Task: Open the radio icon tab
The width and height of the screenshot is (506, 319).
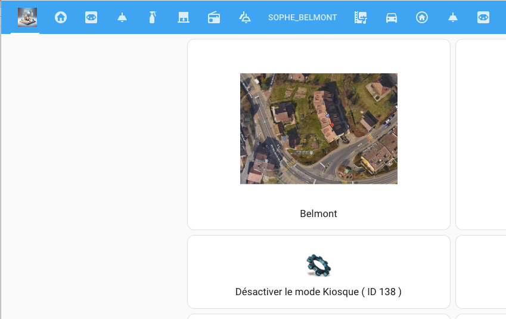Action: [x=214, y=17]
